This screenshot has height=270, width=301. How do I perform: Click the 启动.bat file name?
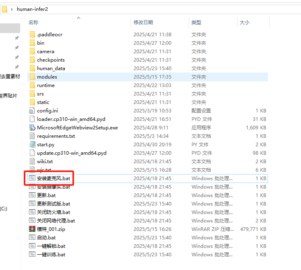[46, 237]
